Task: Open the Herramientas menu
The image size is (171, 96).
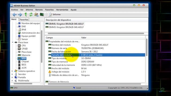Action: tap(62, 10)
